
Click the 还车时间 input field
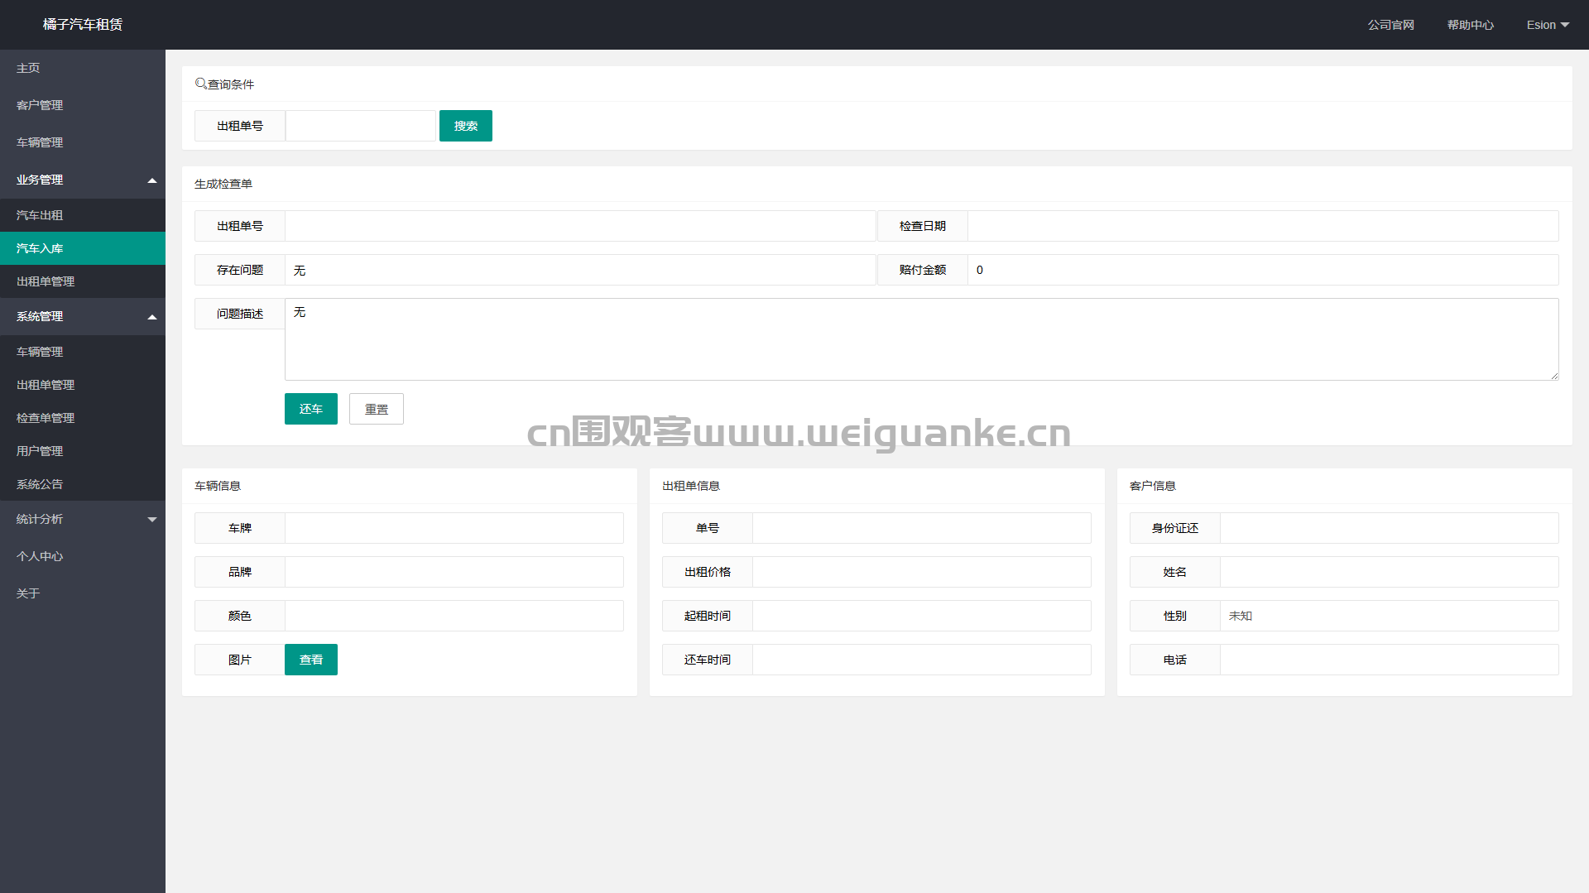click(922, 660)
